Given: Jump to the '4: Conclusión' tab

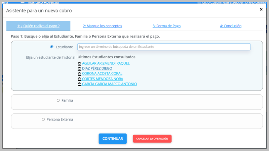Looking at the screenshot, I should click(x=230, y=26).
